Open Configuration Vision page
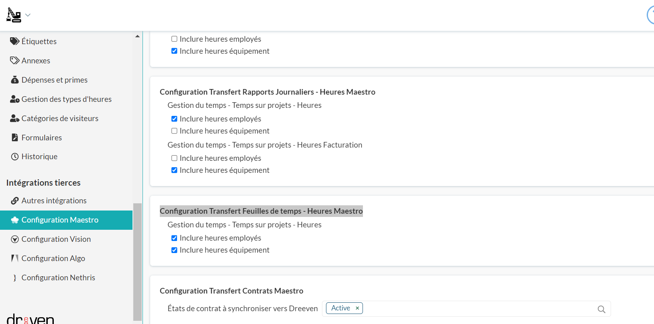This screenshot has height=324, width=654. pos(66,239)
